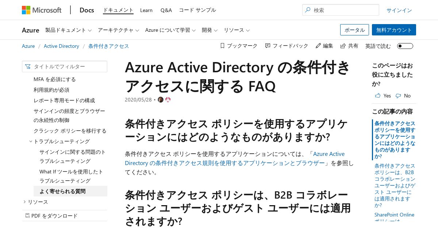Viewport: 438px width, 230px height.
Task: Jump to B2B コラボレーション section in contents
Action: click(x=395, y=185)
